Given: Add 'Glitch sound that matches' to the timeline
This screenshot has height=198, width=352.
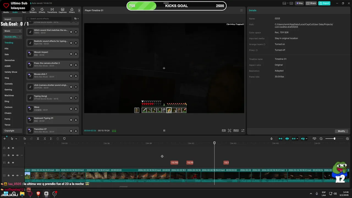Looking at the screenshot, I should tap(76, 32).
